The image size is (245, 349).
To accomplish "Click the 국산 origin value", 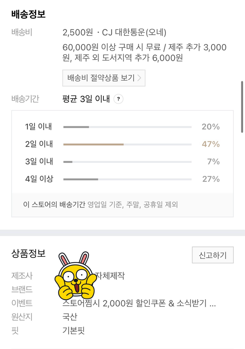I will 70,317.
